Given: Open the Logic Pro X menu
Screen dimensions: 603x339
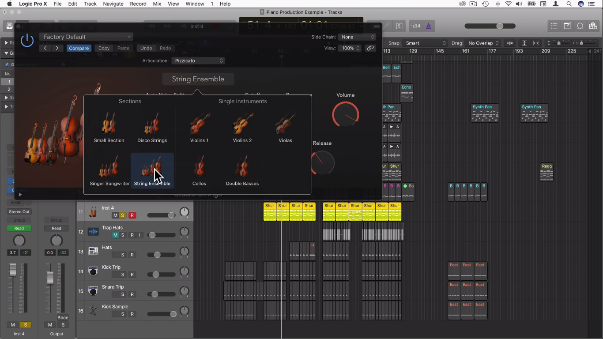Looking at the screenshot, I should pos(32,4).
